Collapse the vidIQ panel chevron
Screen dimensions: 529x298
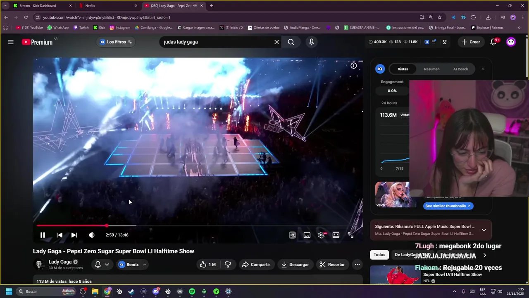coord(483,69)
